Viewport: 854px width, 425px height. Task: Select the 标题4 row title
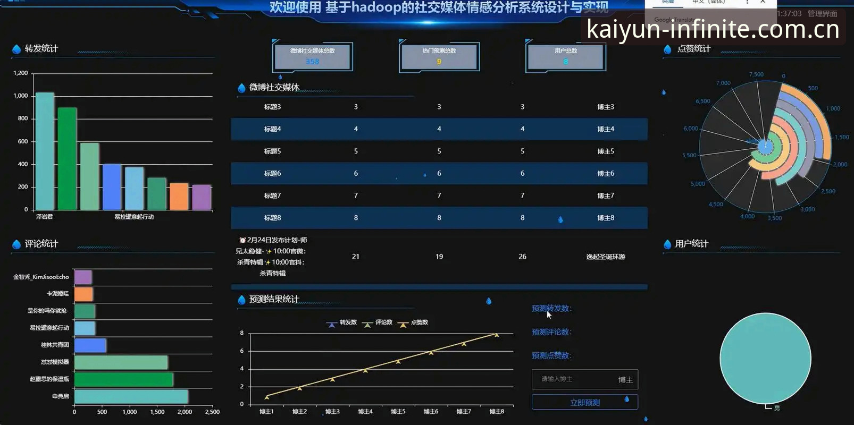tap(272, 129)
